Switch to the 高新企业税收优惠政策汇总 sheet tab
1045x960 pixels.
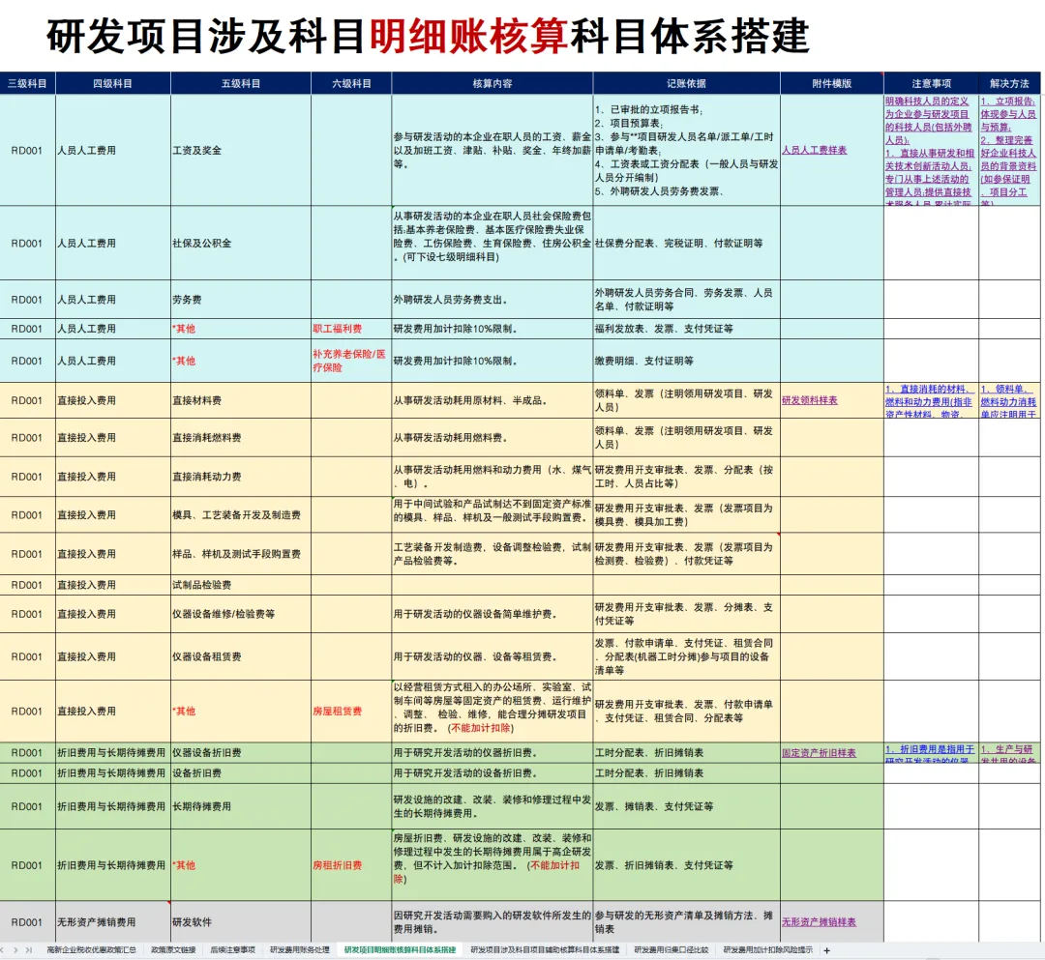click(x=91, y=950)
